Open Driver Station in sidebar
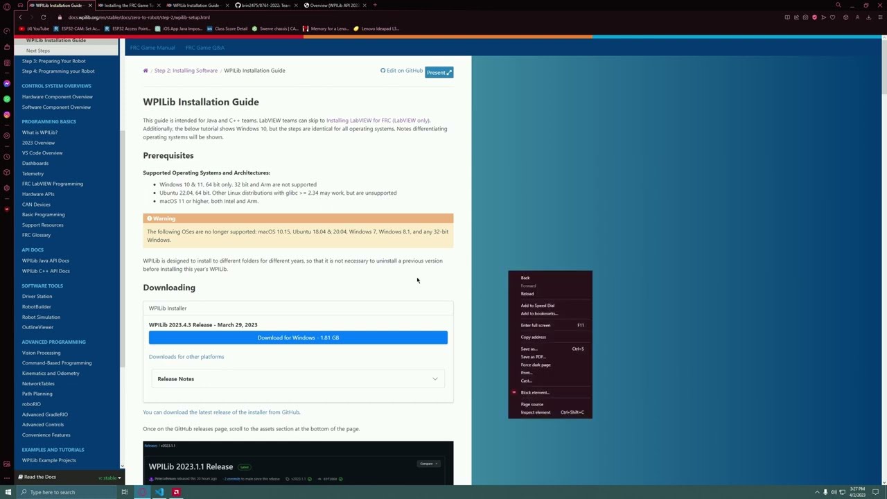This screenshot has height=499, width=887. point(37,297)
